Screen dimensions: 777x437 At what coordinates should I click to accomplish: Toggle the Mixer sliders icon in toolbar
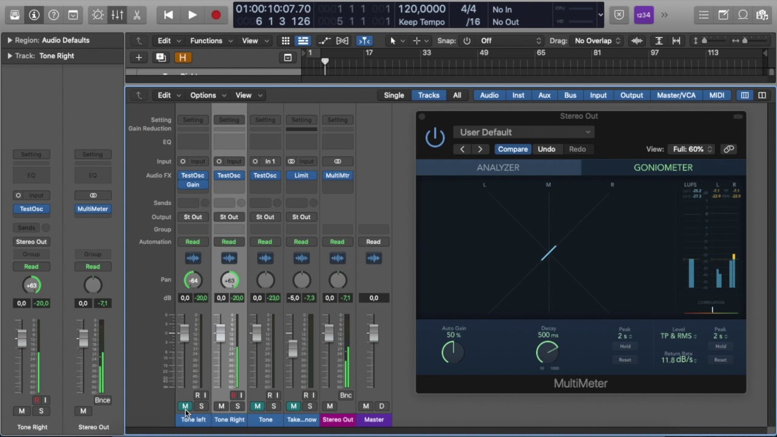(117, 15)
